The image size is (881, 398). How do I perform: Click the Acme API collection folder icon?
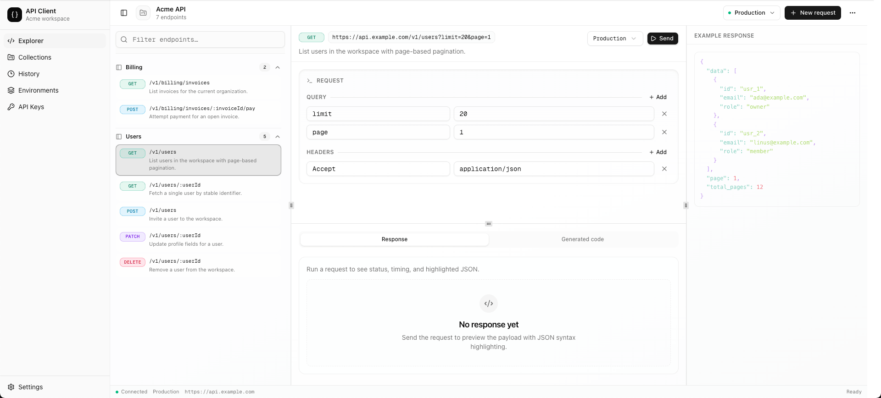click(143, 13)
